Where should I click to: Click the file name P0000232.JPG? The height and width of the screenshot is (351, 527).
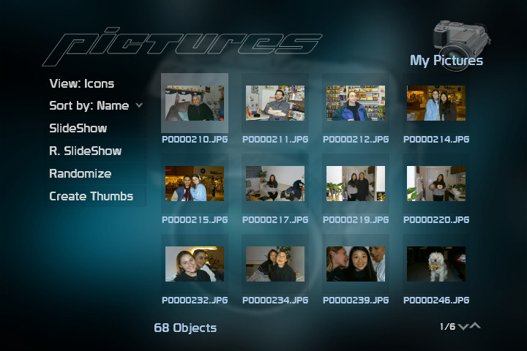click(195, 301)
